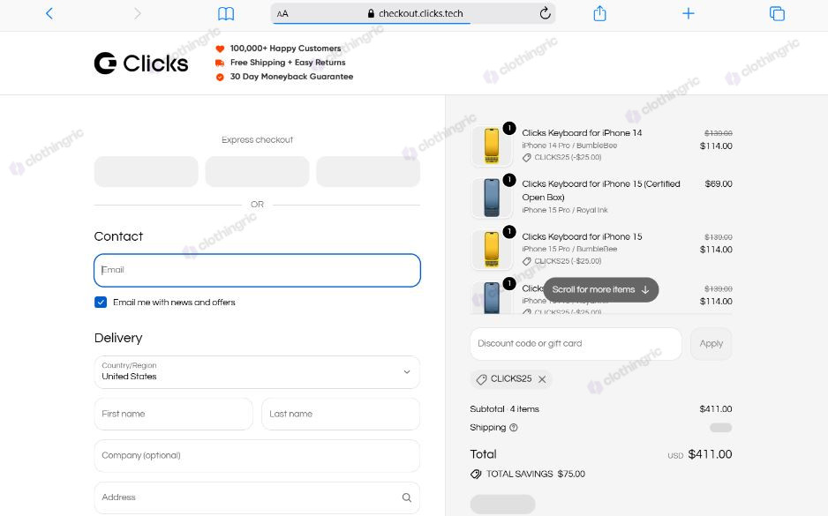The width and height of the screenshot is (828, 516).
Task: Select the checkout.clicks.tech address bar
Action: point(413,13)
